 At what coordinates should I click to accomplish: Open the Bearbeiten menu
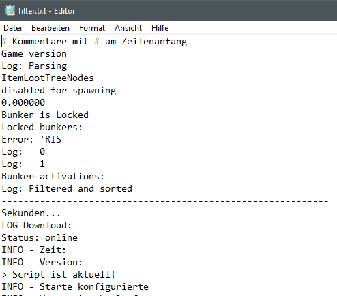click(50, 28)
